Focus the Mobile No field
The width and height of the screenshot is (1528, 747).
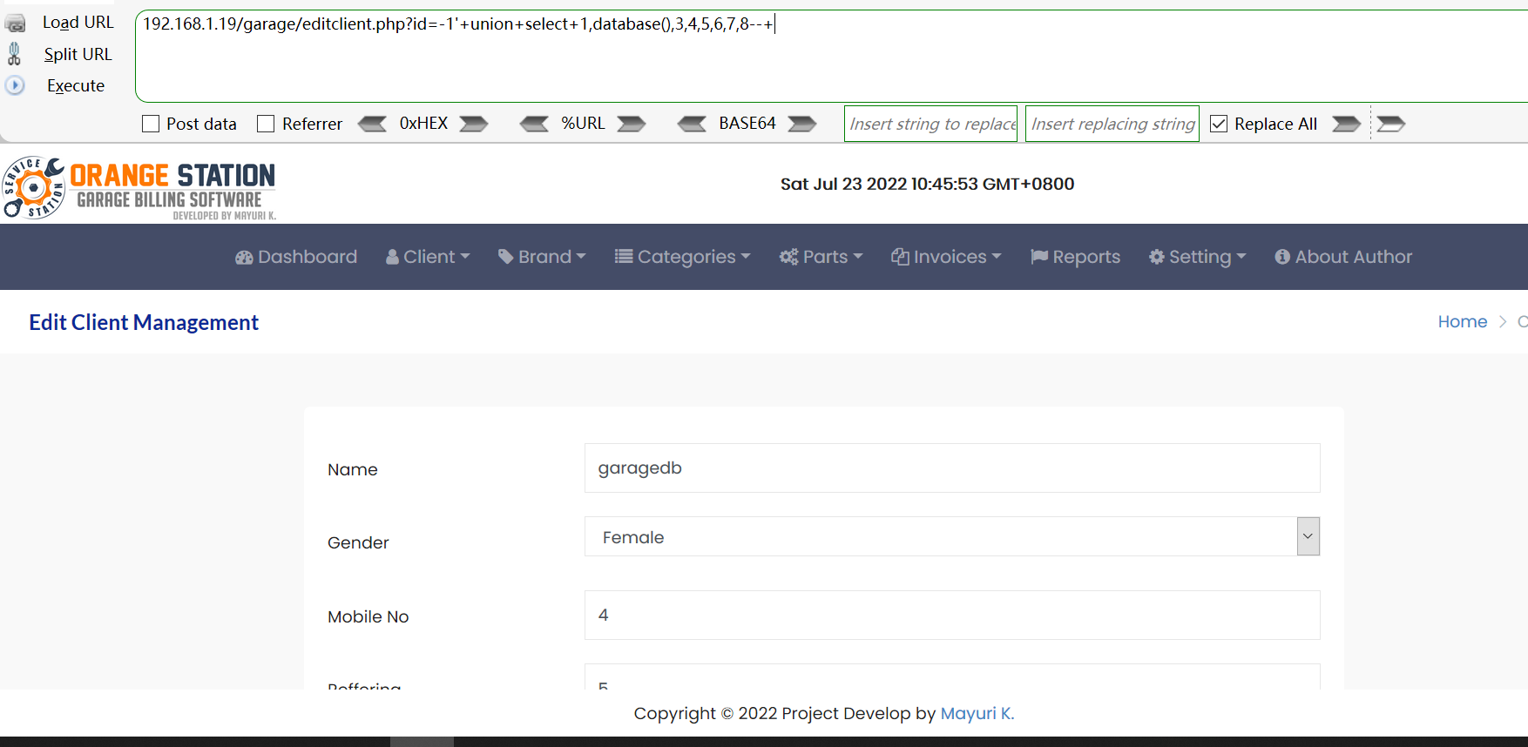pos(952,616)
